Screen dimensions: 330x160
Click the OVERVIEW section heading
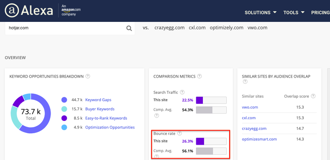pyautogui.click(x=15, y=58)
